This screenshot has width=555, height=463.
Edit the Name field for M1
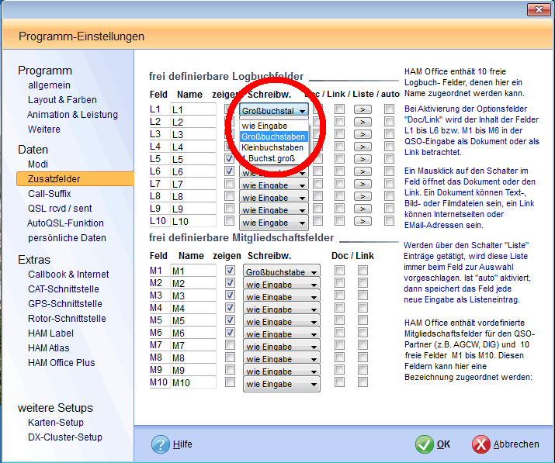click(193, 271)
